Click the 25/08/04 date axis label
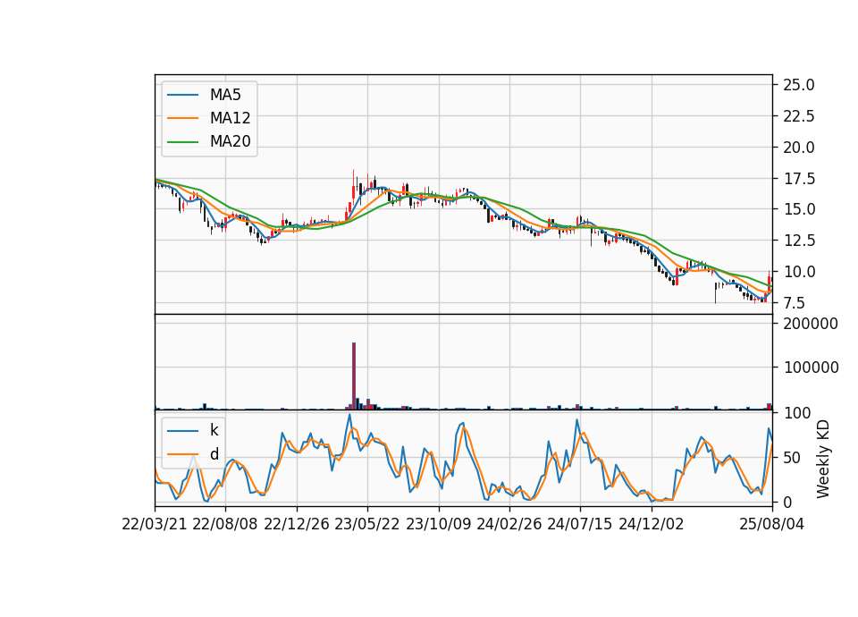 tap(771, 524)
